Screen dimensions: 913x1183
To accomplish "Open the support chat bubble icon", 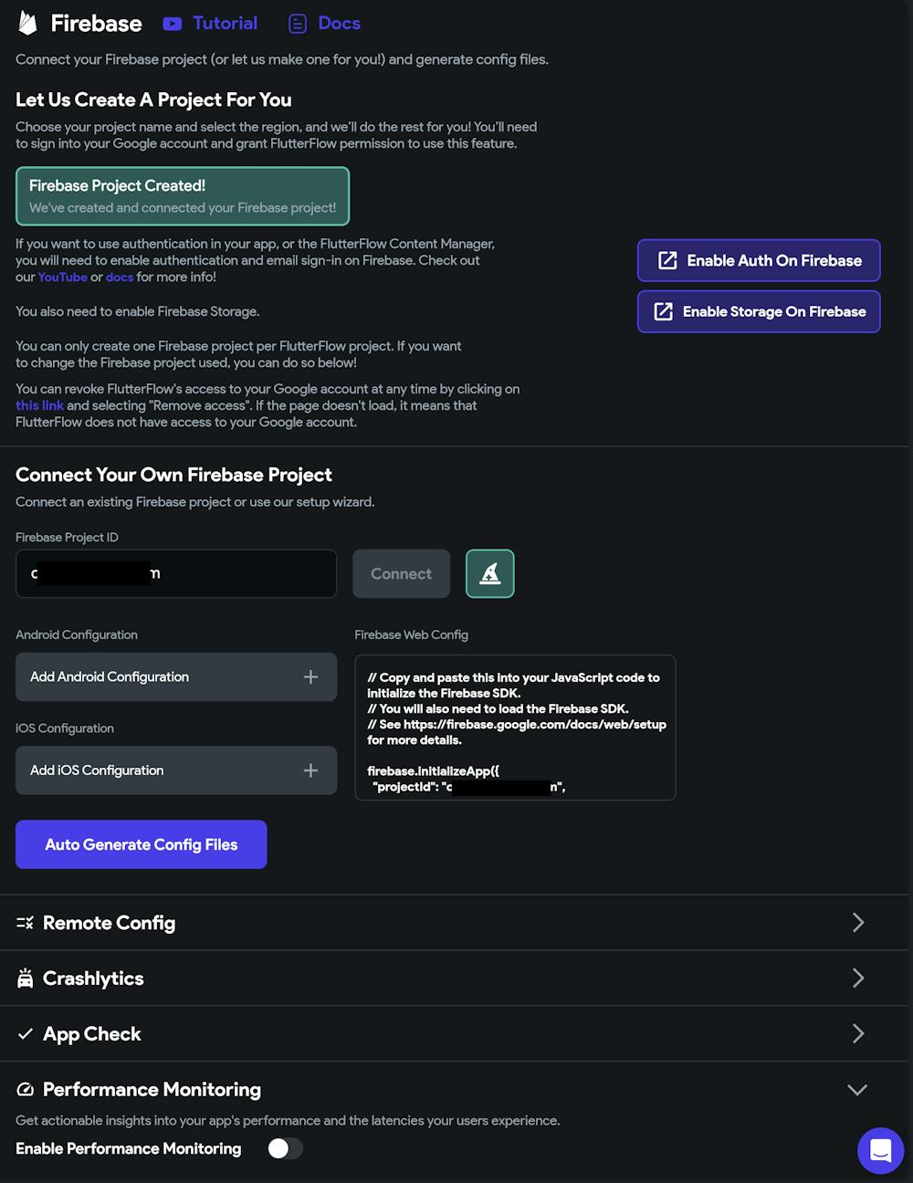I will pyautogui.click(x=880, y=1150).
